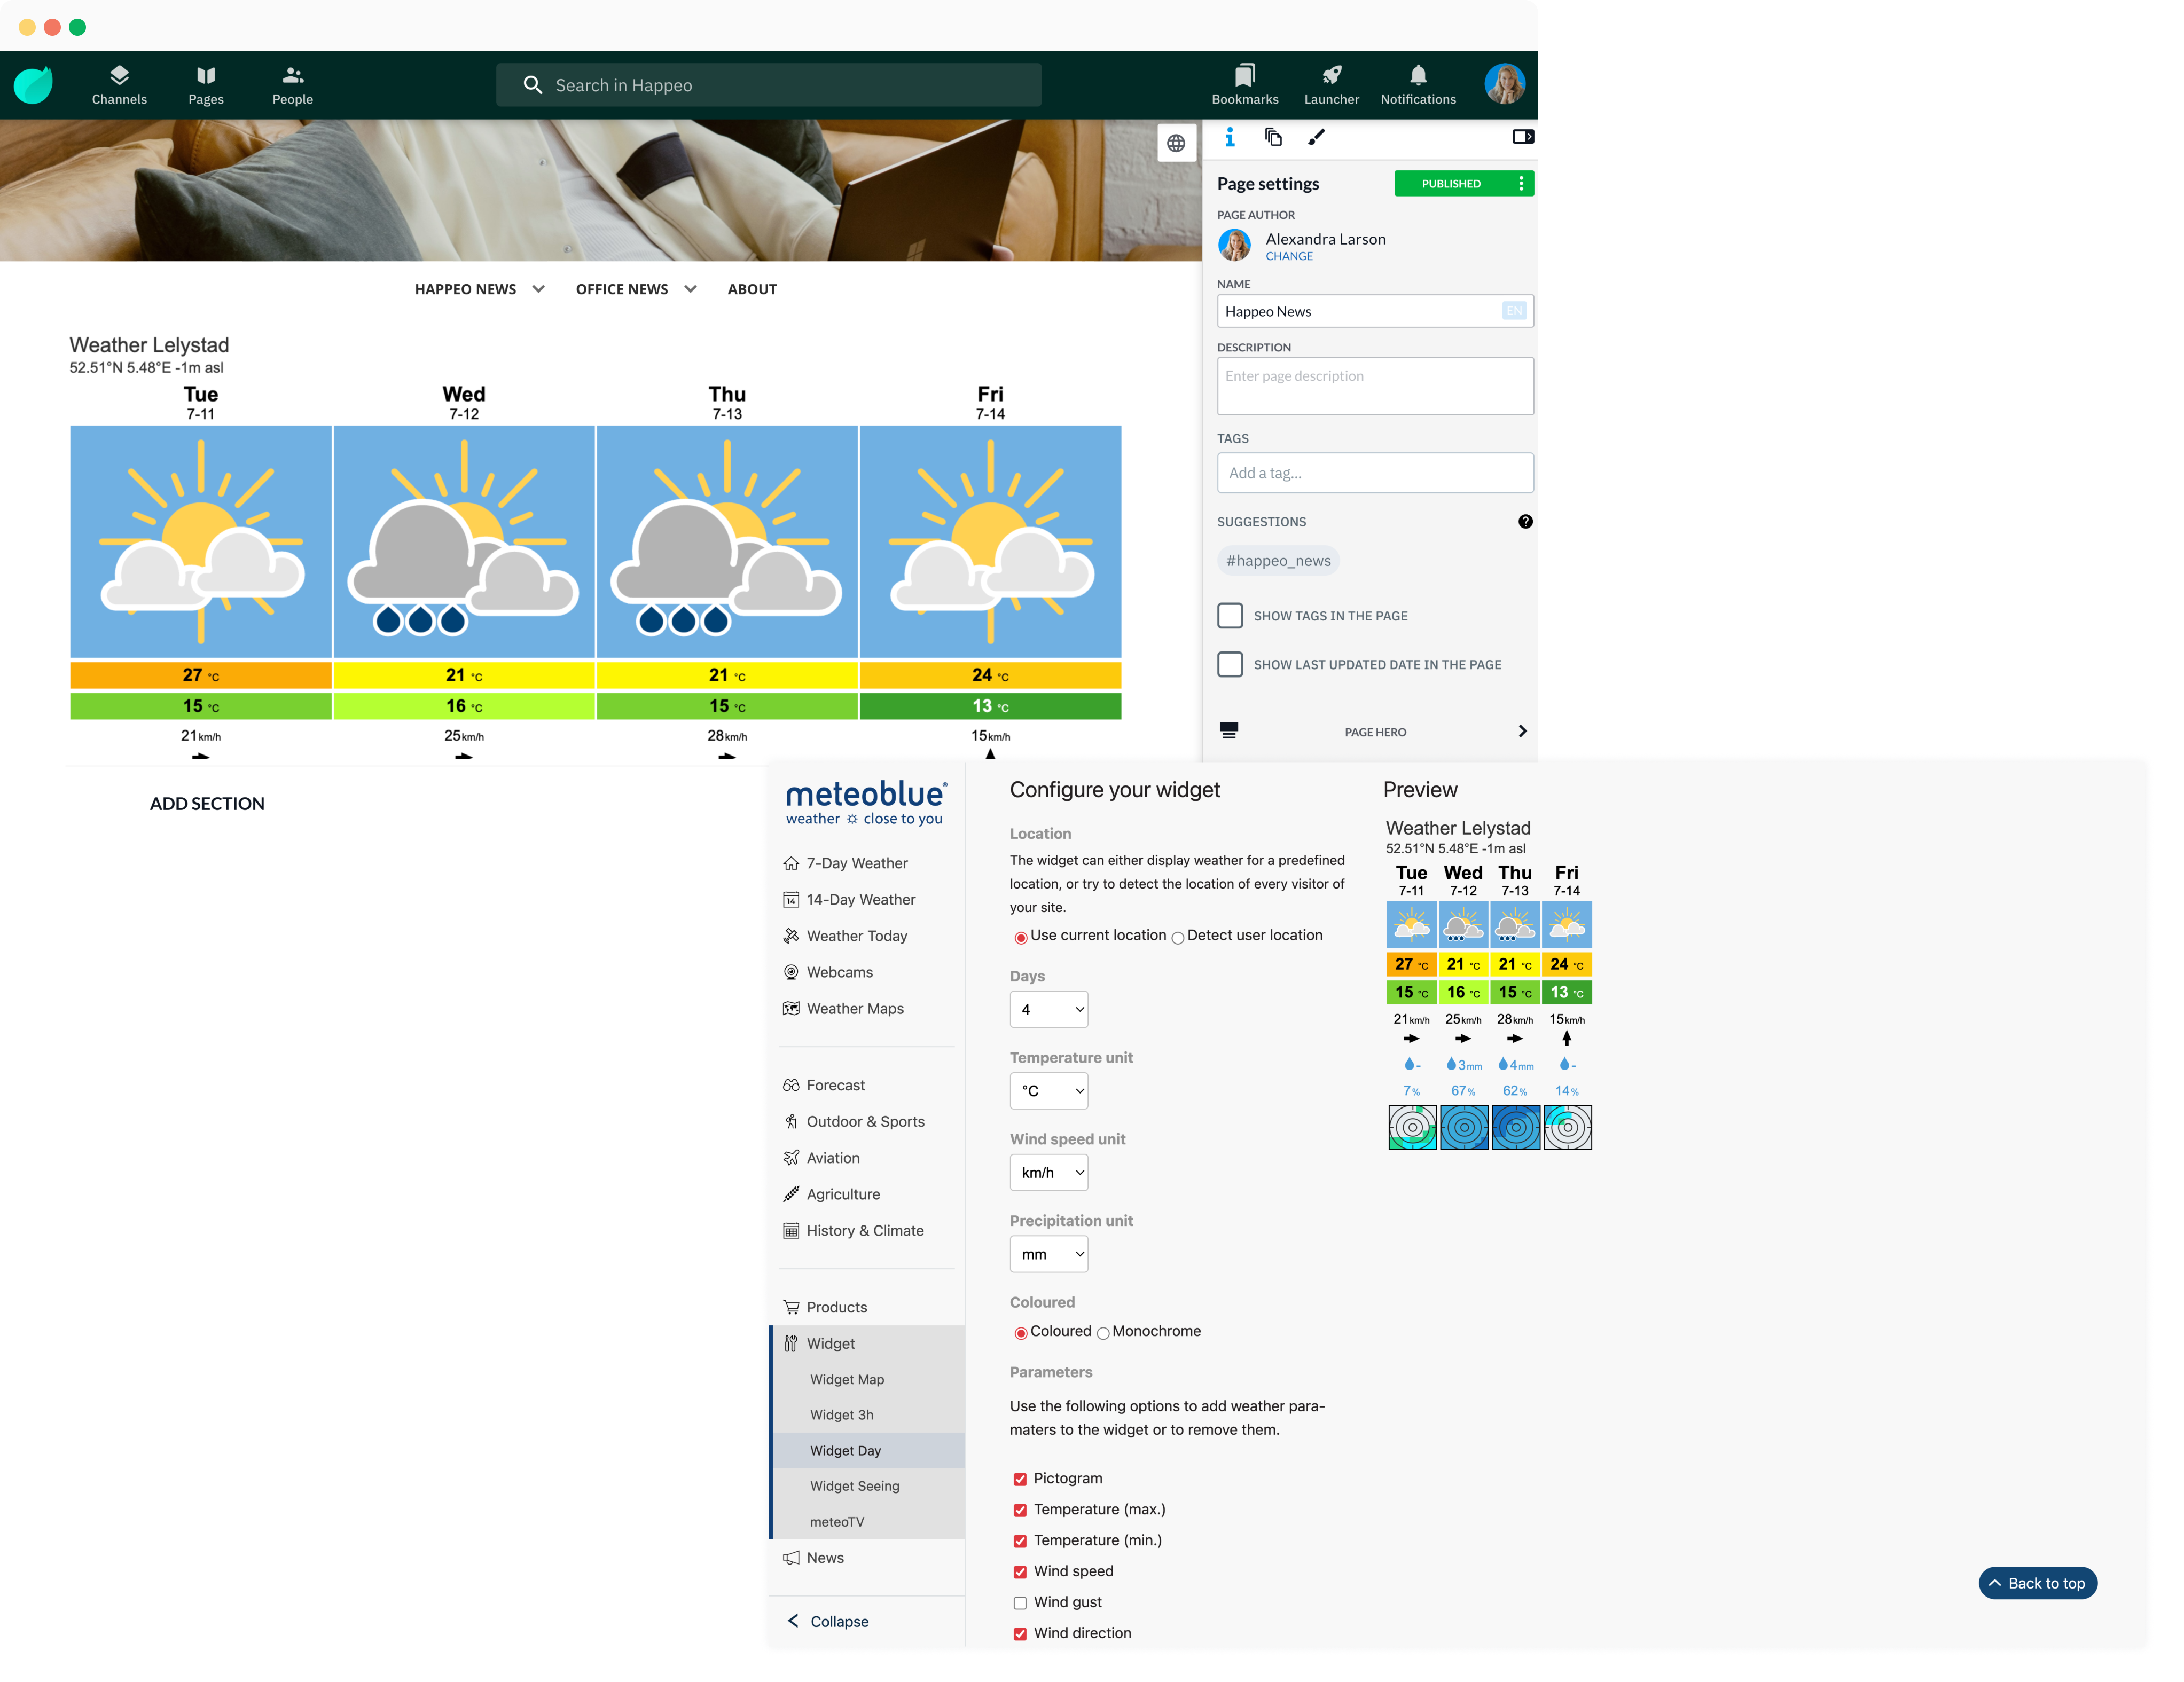Enable Show tags in the page checkbox
The image size is (2184, 1682).
coord(1230,615)
